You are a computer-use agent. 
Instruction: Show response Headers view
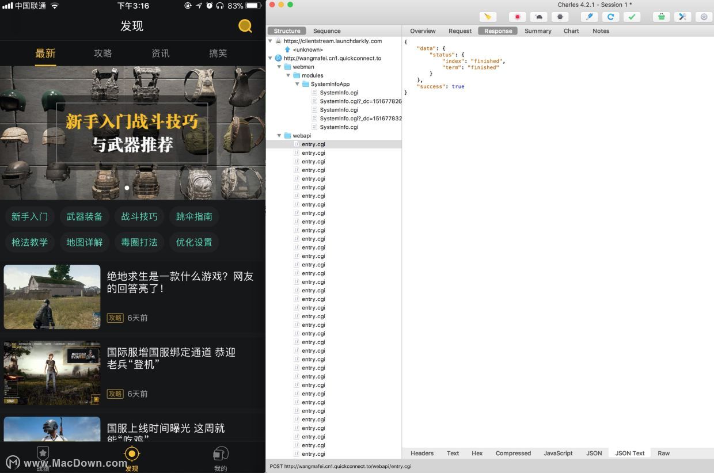422,453
